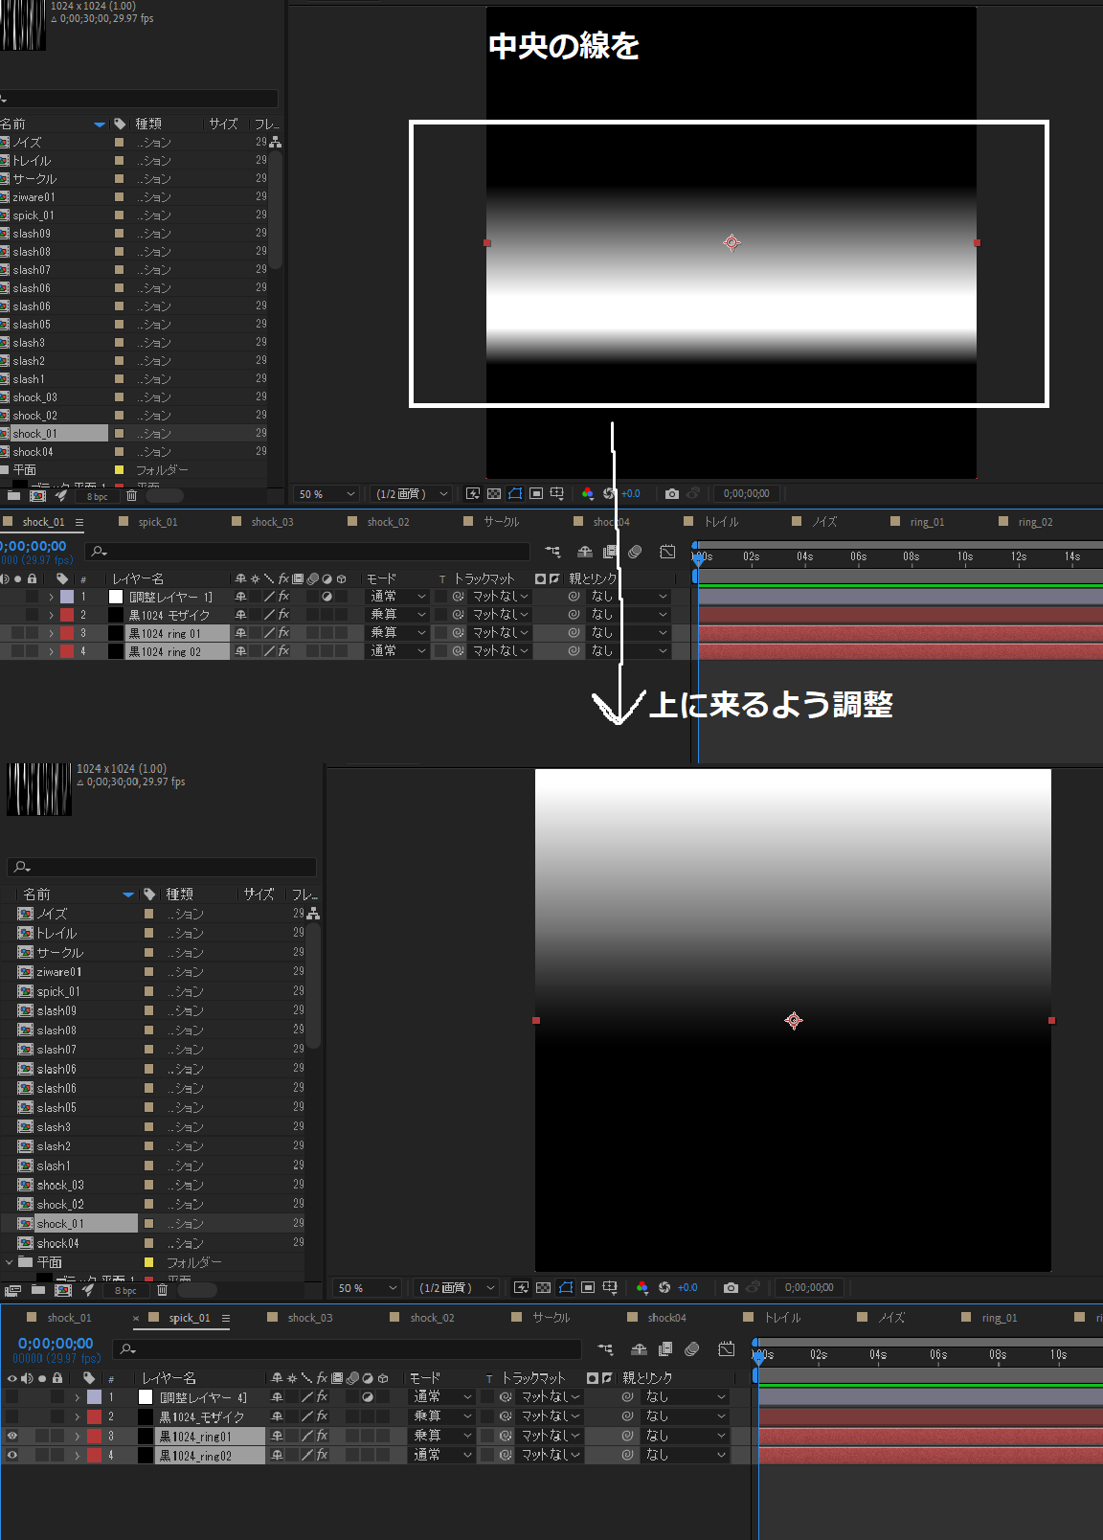Click project search field in lower project panel
1103x1540 pixels.
click(162, 867)
